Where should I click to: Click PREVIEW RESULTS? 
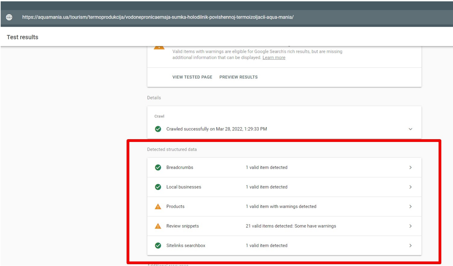pos(239,77)
